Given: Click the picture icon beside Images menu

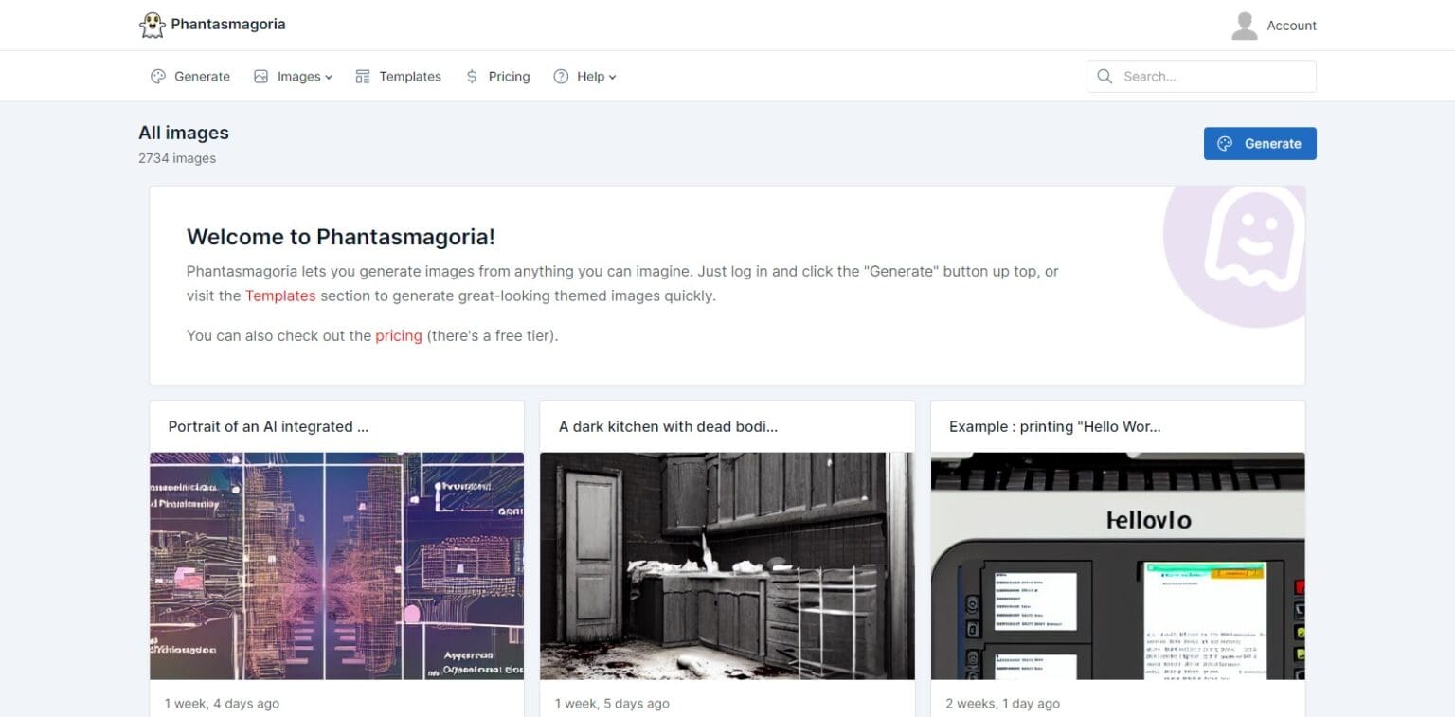Looking at the screenshot, I should coord(261,77).
